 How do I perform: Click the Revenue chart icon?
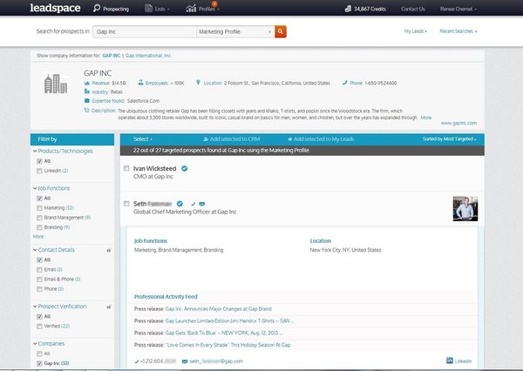(87, 83)
